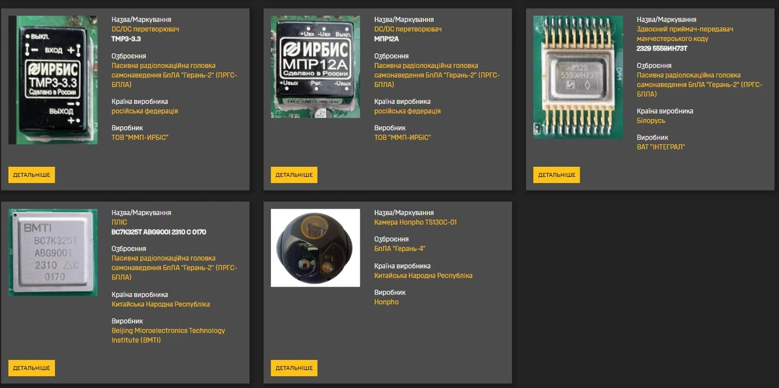Select marking text TMP3-3.3
This screenshot has height=388, width=779.
[x=127, y=39]
